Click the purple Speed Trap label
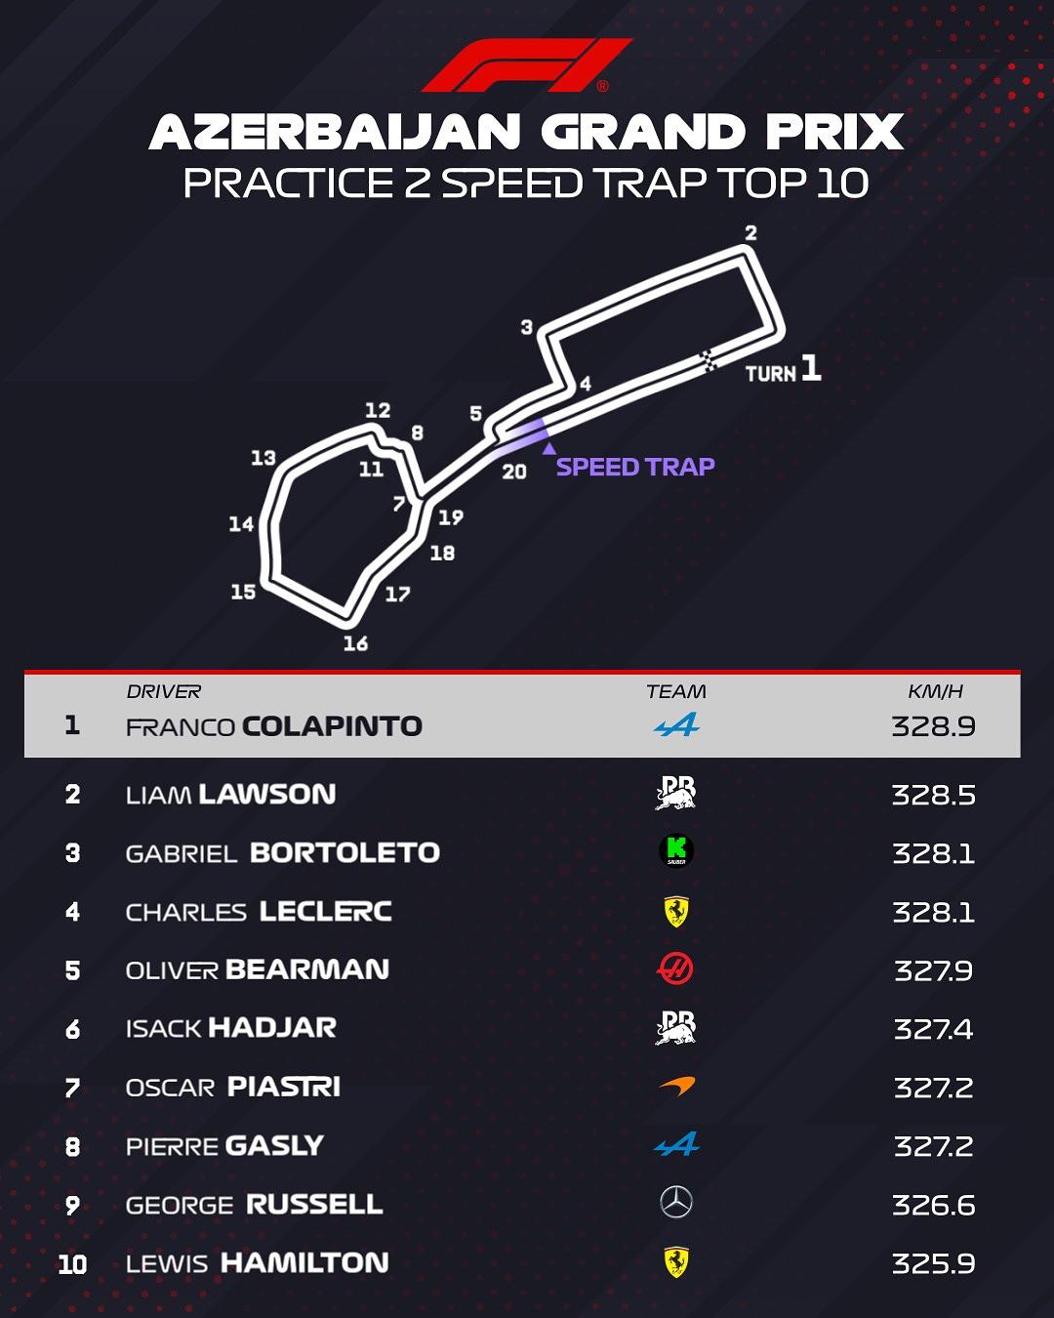This screenshot has height=1318, width=1054. [635, 467]
